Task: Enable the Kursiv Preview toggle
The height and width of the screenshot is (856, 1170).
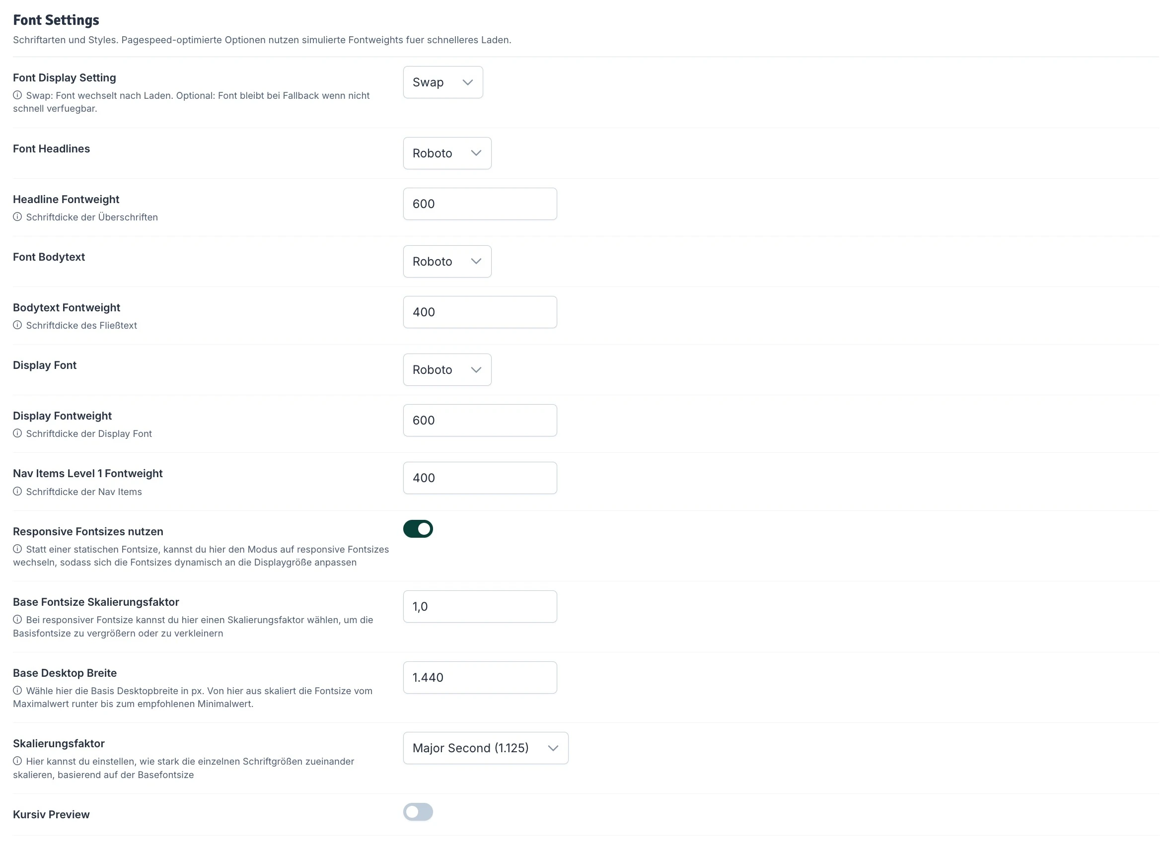Action: (418, 812)
